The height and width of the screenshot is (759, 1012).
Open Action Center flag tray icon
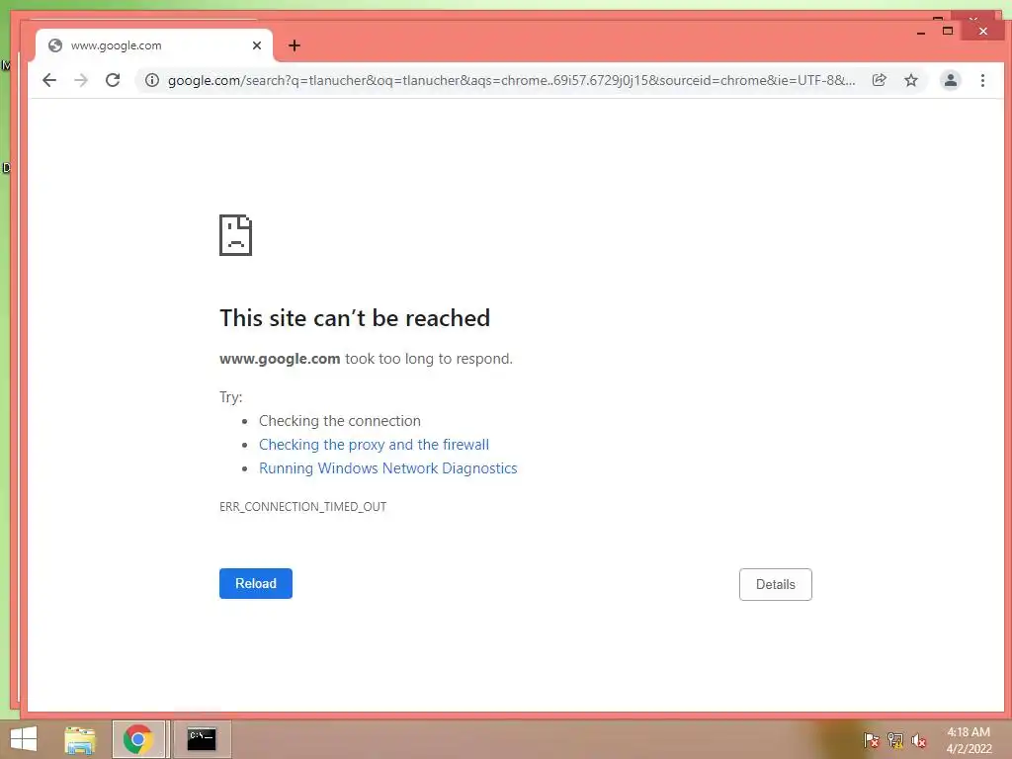point(871,740)
